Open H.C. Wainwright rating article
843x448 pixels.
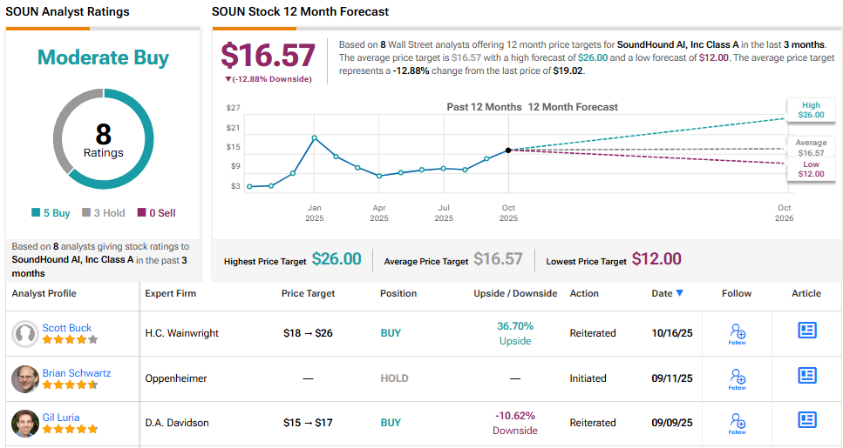coord(806,331)
